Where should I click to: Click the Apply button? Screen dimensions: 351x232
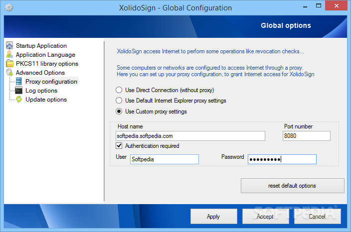[214, 216]
